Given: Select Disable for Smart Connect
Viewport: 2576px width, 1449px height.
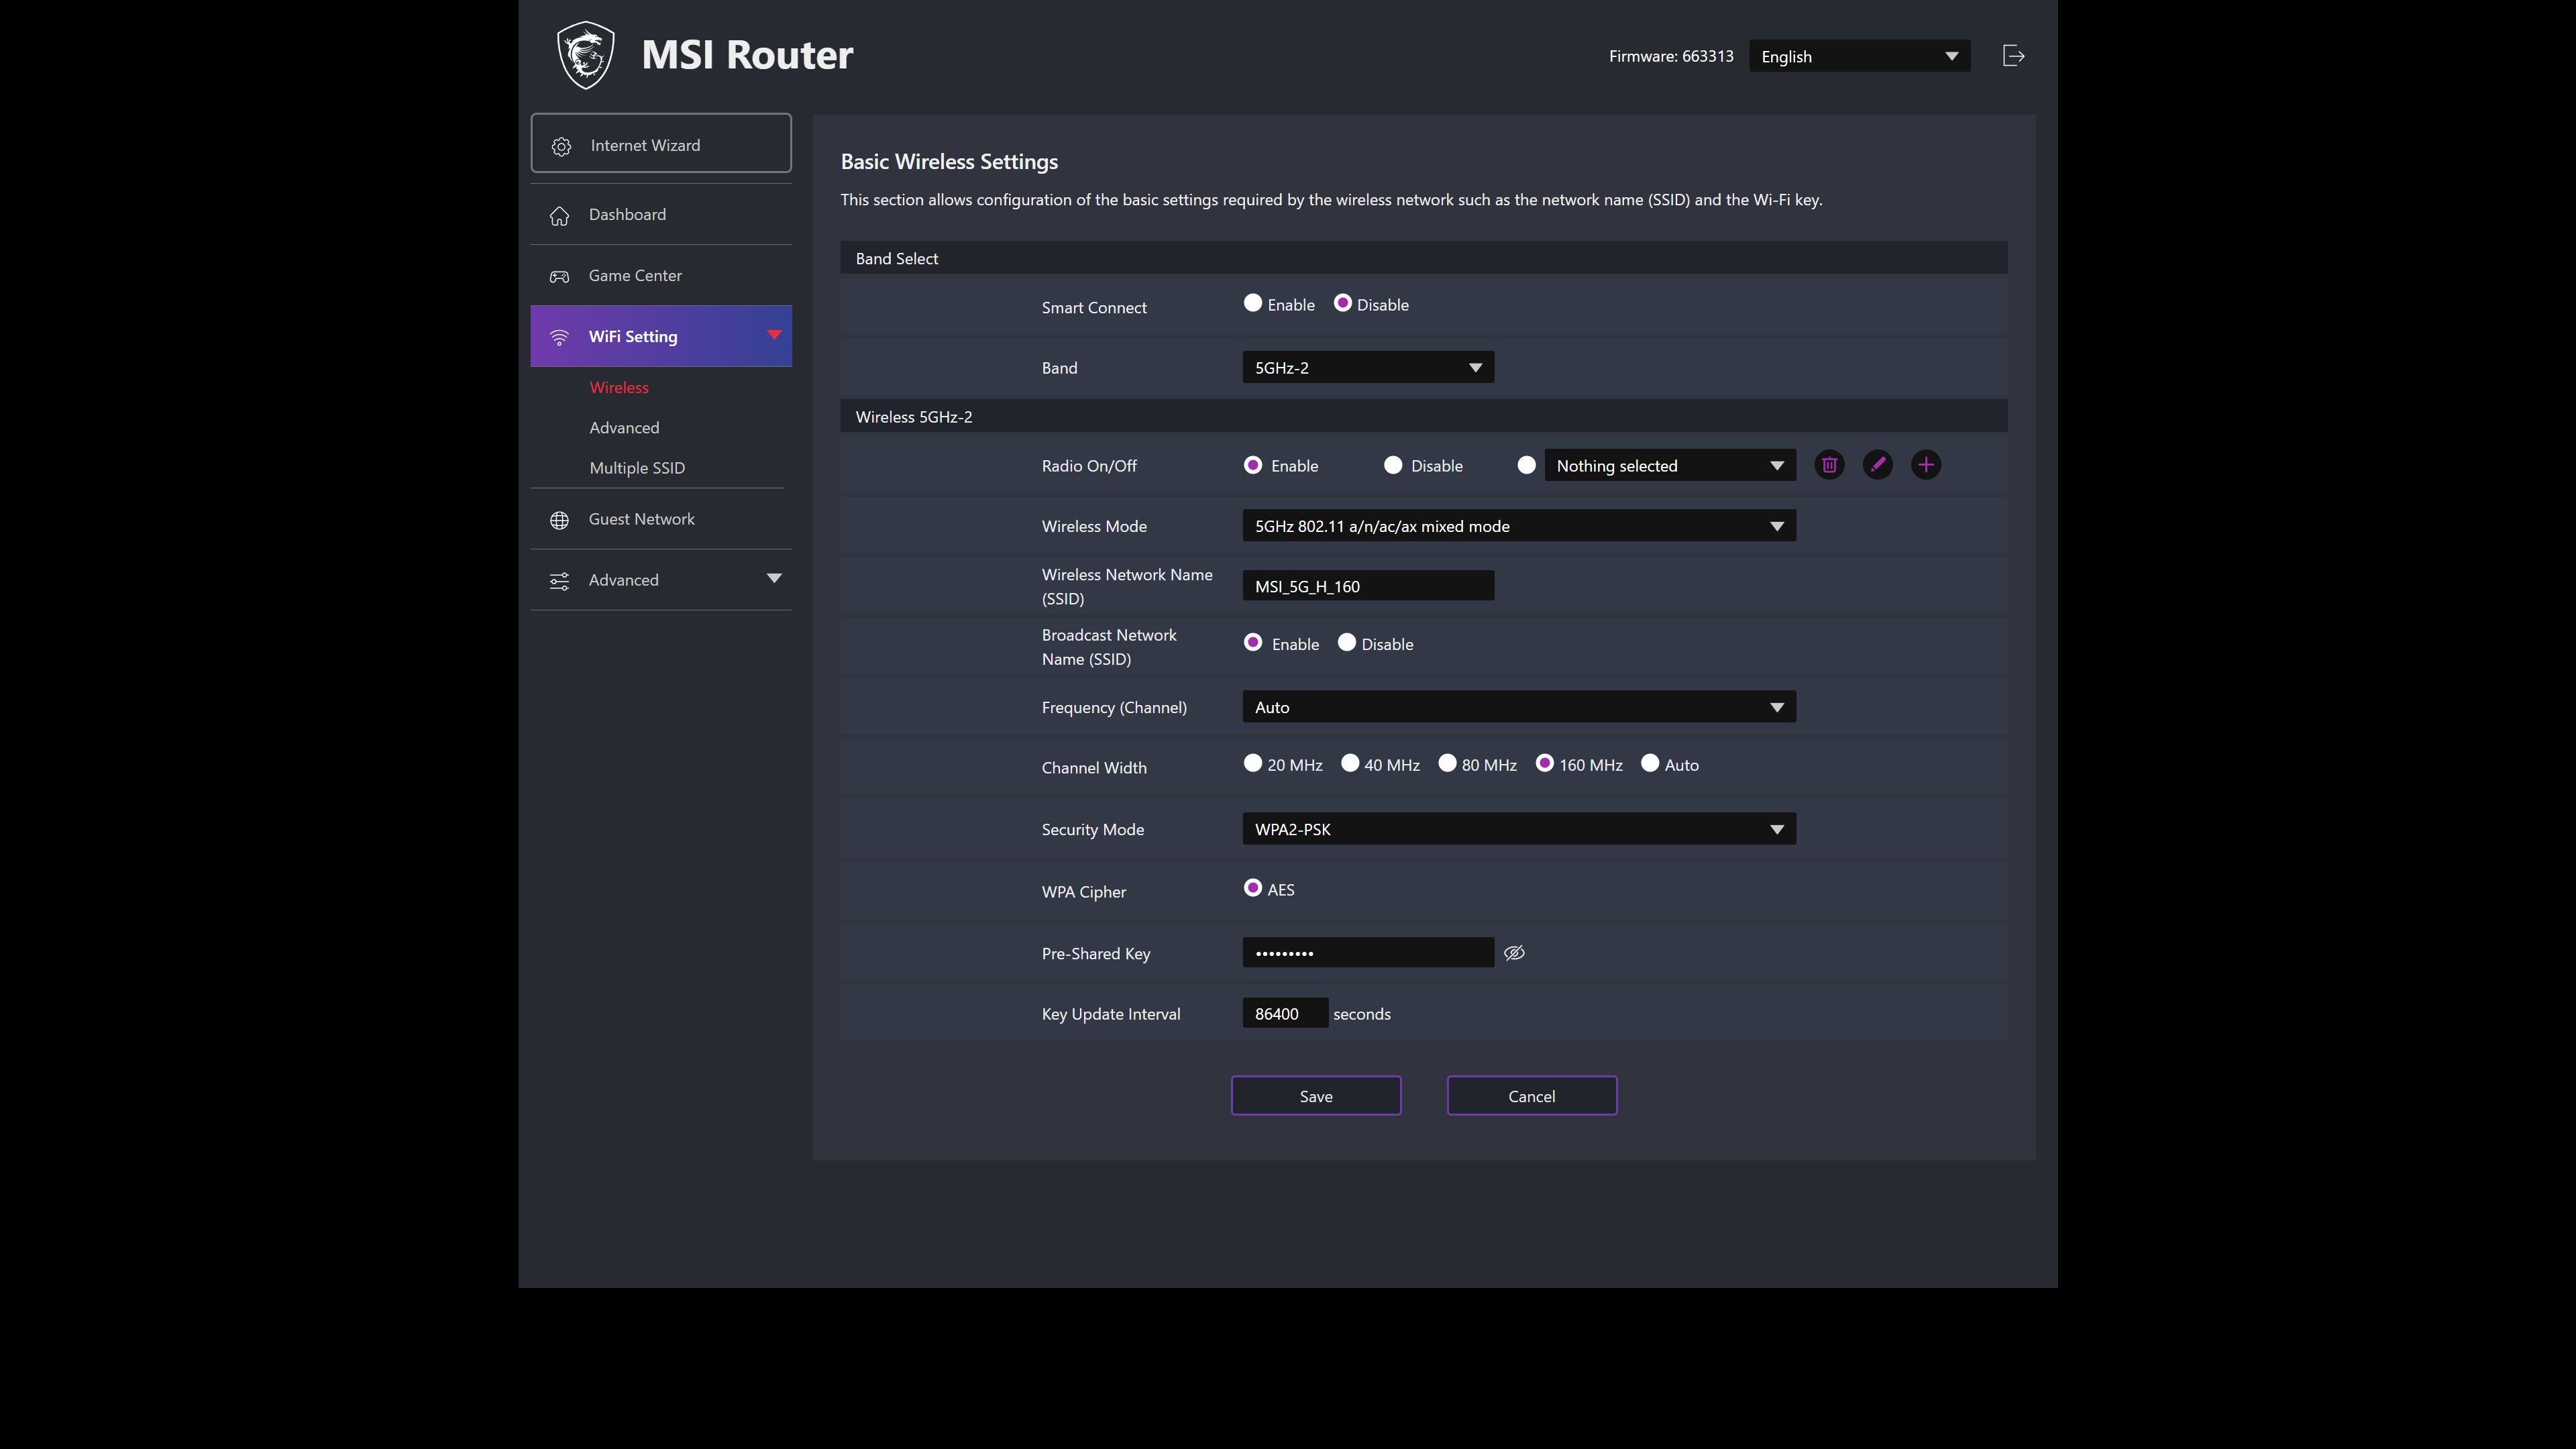Looking at the screenshot, I should (x=1342, y=303).
